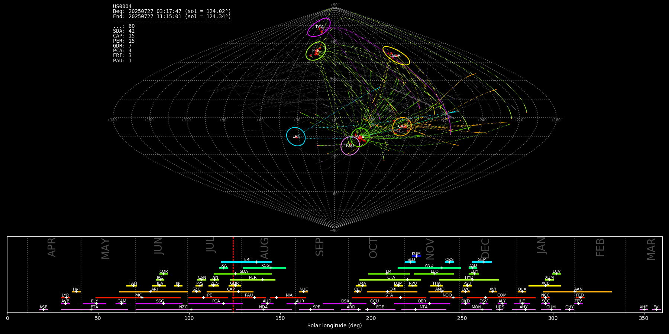
Task: Click the NTA shower label in timeline
Action: click(423, 307)
